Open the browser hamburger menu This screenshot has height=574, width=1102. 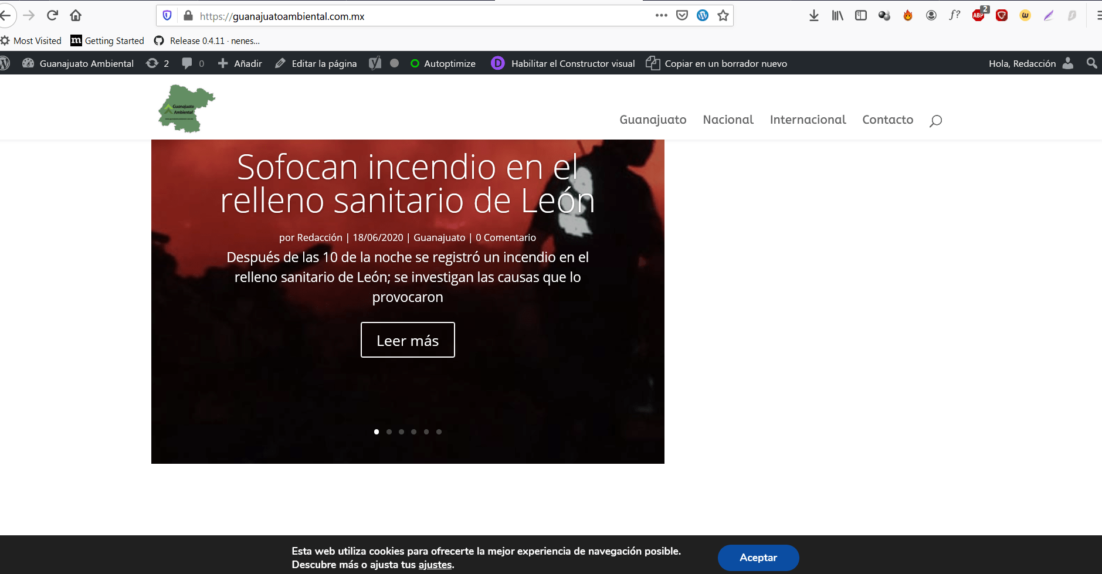[x=1098, y=16]
